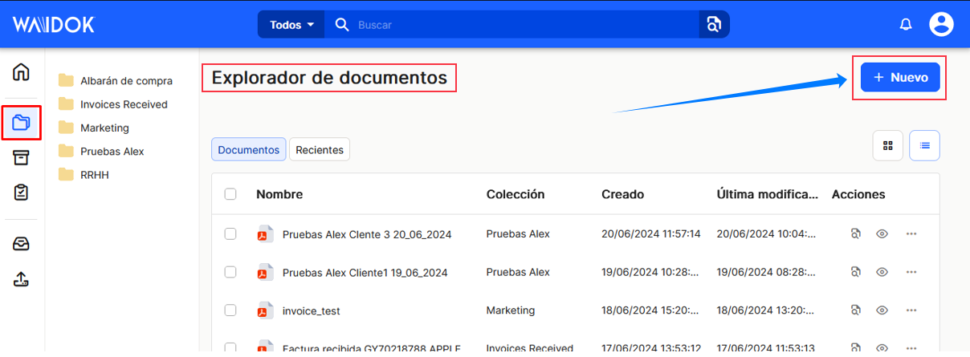The width and height of the screenshot is (970, 357).
Task: Open the Pruebas Alex folder
Action: [101, 151]
